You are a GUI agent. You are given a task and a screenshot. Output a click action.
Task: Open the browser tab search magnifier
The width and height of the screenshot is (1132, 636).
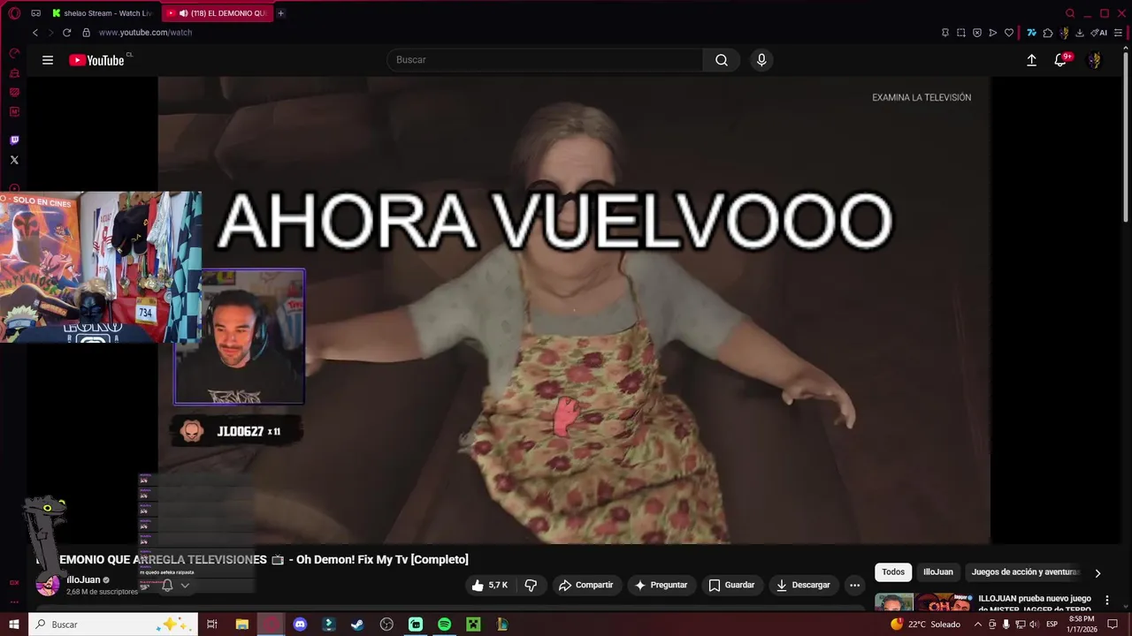coord(1070,13)
